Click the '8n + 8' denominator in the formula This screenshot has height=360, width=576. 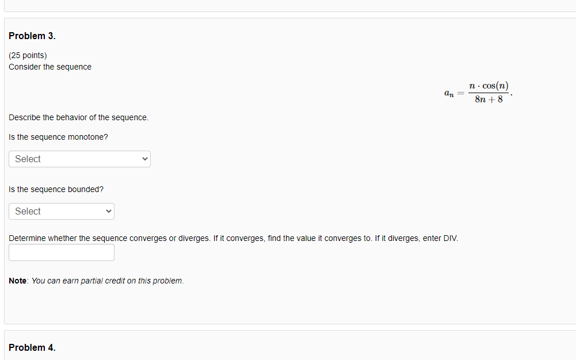click(x=489, y=99)
